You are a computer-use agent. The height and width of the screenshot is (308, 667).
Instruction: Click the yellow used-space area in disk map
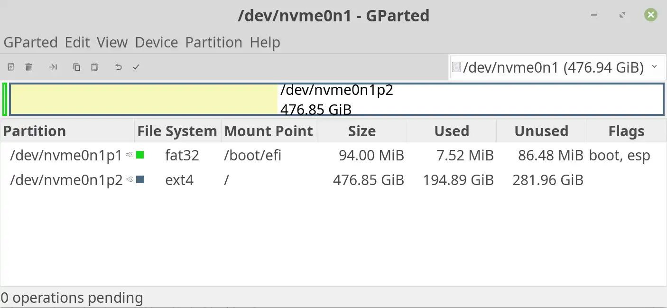coord(142,100)
